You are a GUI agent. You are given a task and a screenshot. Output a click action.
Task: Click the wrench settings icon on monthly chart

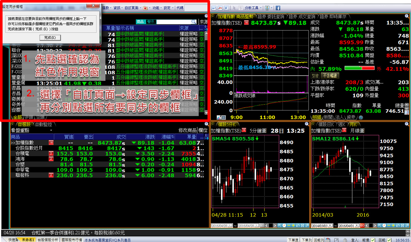coord(407,226)
